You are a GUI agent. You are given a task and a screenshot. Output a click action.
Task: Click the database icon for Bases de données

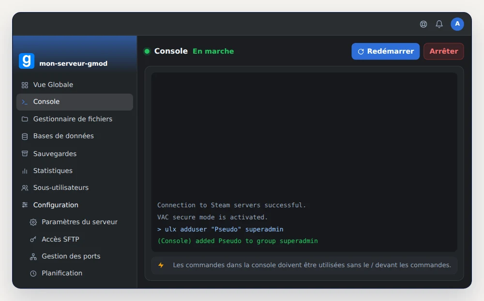point(25,136)
